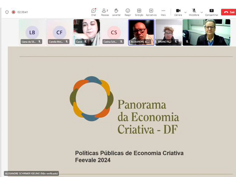Raise hand with Levantar button
This screenshot has width=236, height=177.
[116, 12]
